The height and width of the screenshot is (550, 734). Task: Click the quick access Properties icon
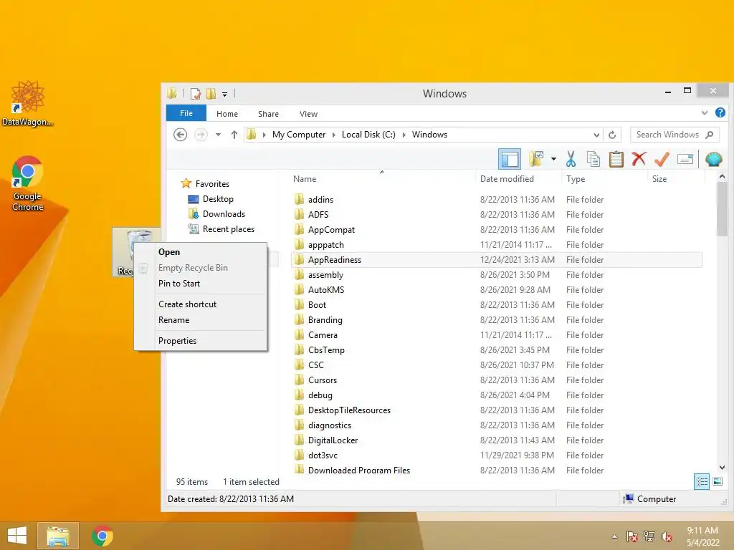[x=196, y=94]
